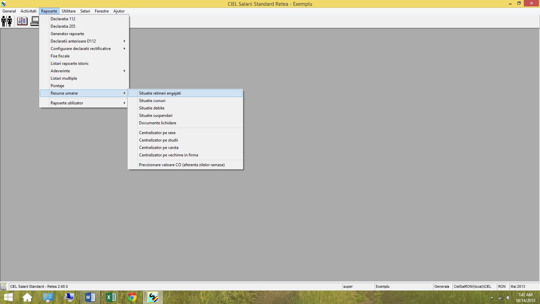Open the Windows Start button
540x304 pixels.
(x=8, y=297)
